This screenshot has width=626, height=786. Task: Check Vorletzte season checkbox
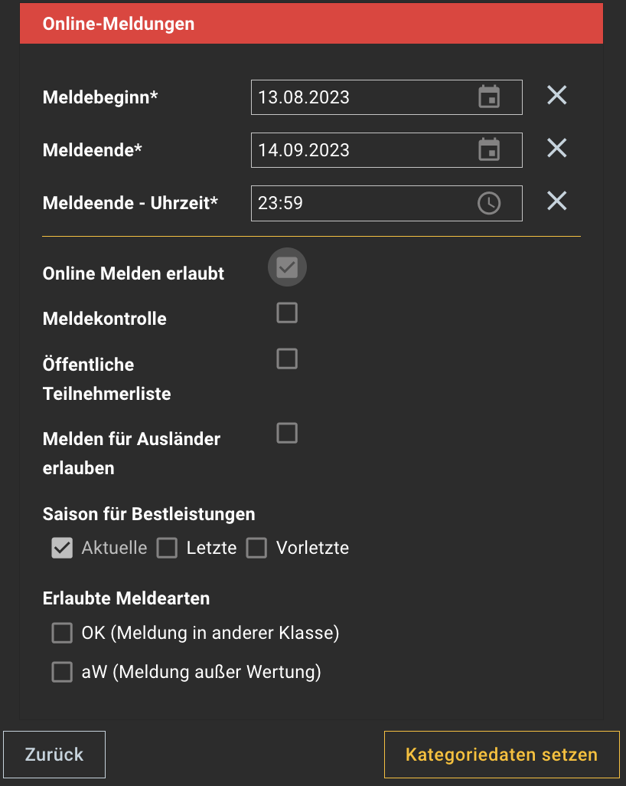click(256, 548)
